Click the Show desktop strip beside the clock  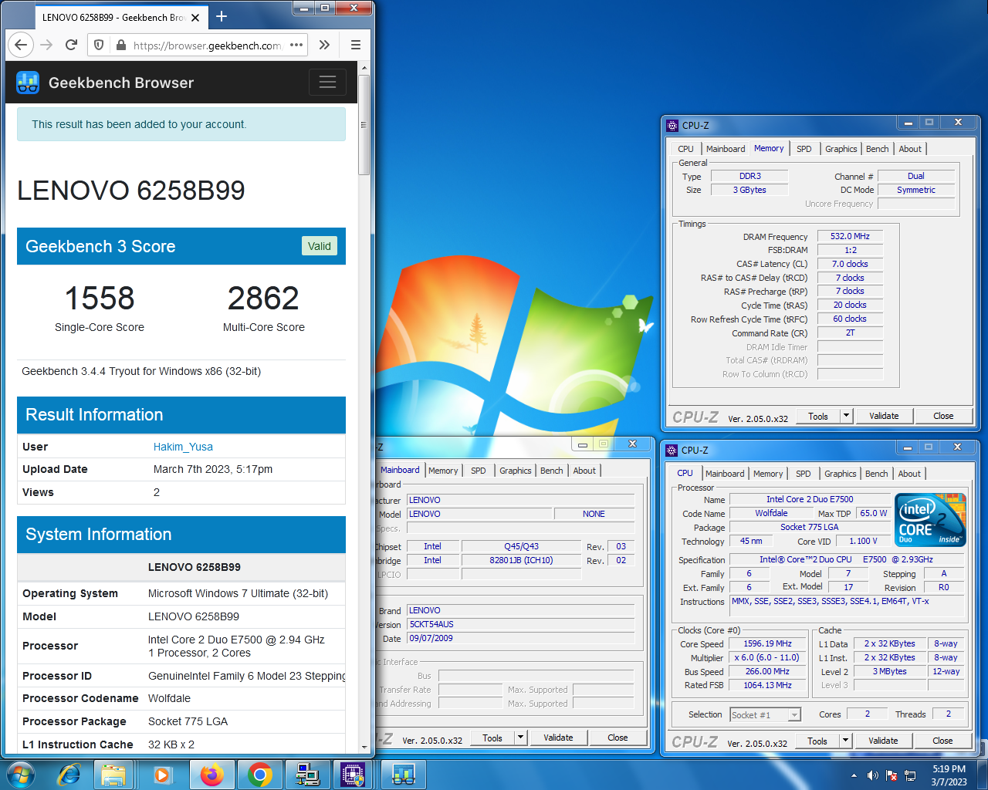pyautogui.click(x=982, y=775)
